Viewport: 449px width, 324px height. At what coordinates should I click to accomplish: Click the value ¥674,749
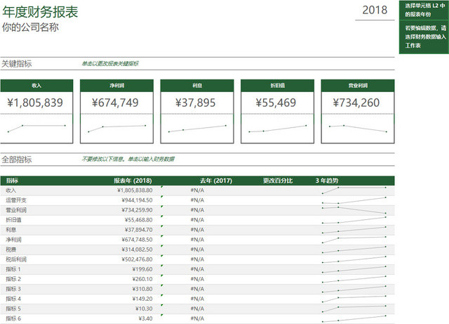(115, 103)
